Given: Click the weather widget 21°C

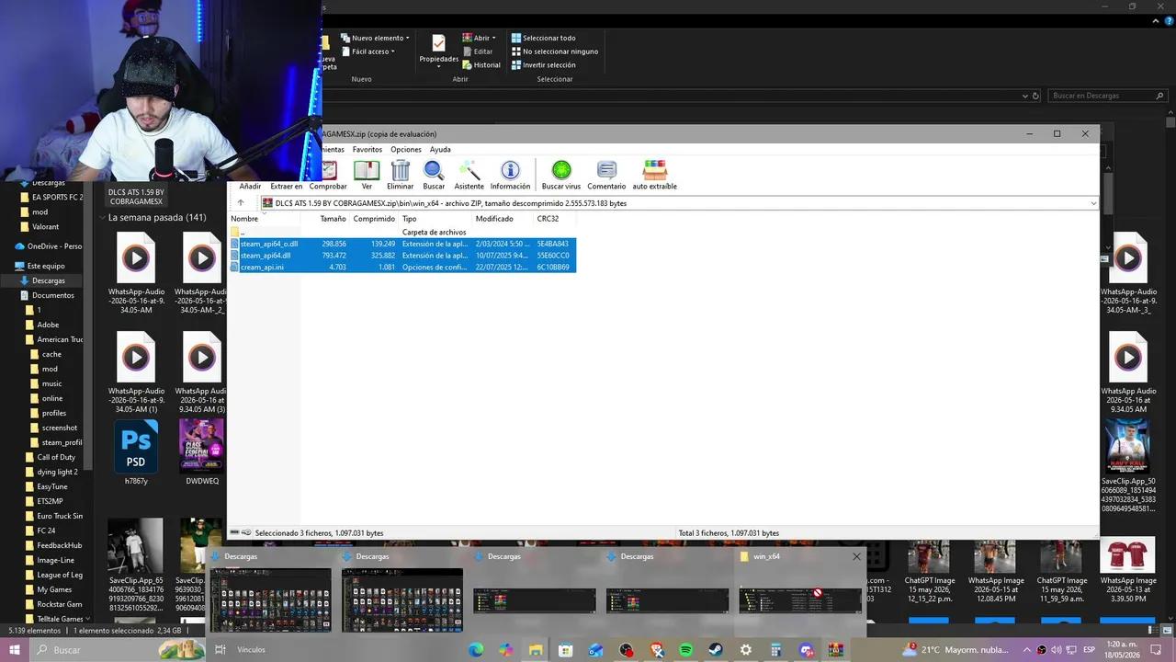Looking at the screenshot, I should tap(957, 650).
